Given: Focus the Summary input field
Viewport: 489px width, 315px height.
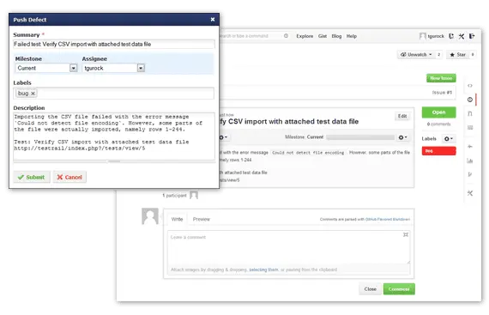Looking at the screenshot, I should pyautogui.click(x=114, y=44).
